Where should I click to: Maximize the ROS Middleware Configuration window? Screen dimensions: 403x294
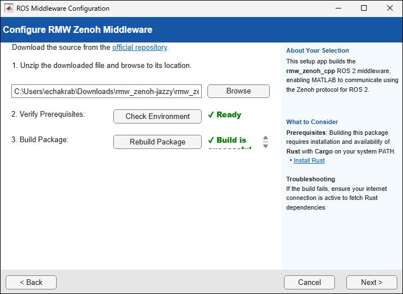tap(364, 8)
